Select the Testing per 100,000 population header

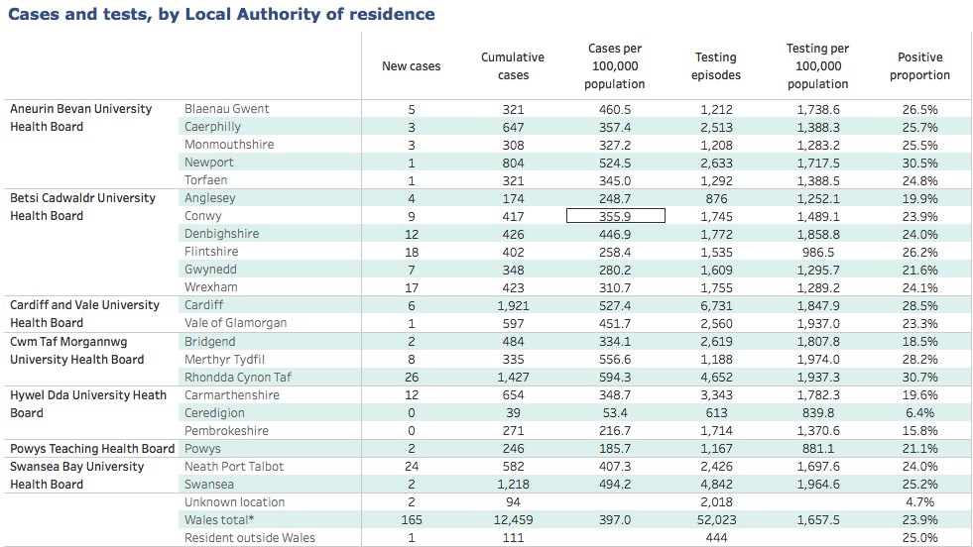coord(817,66)
